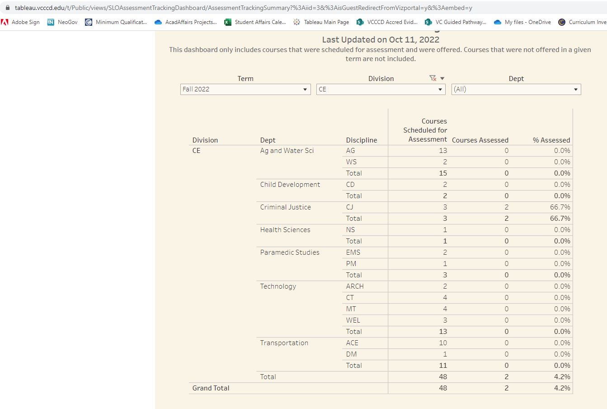This screenshot has height=409, width=607.
Task: Click the Division column header
Action: tap(205, 140)
